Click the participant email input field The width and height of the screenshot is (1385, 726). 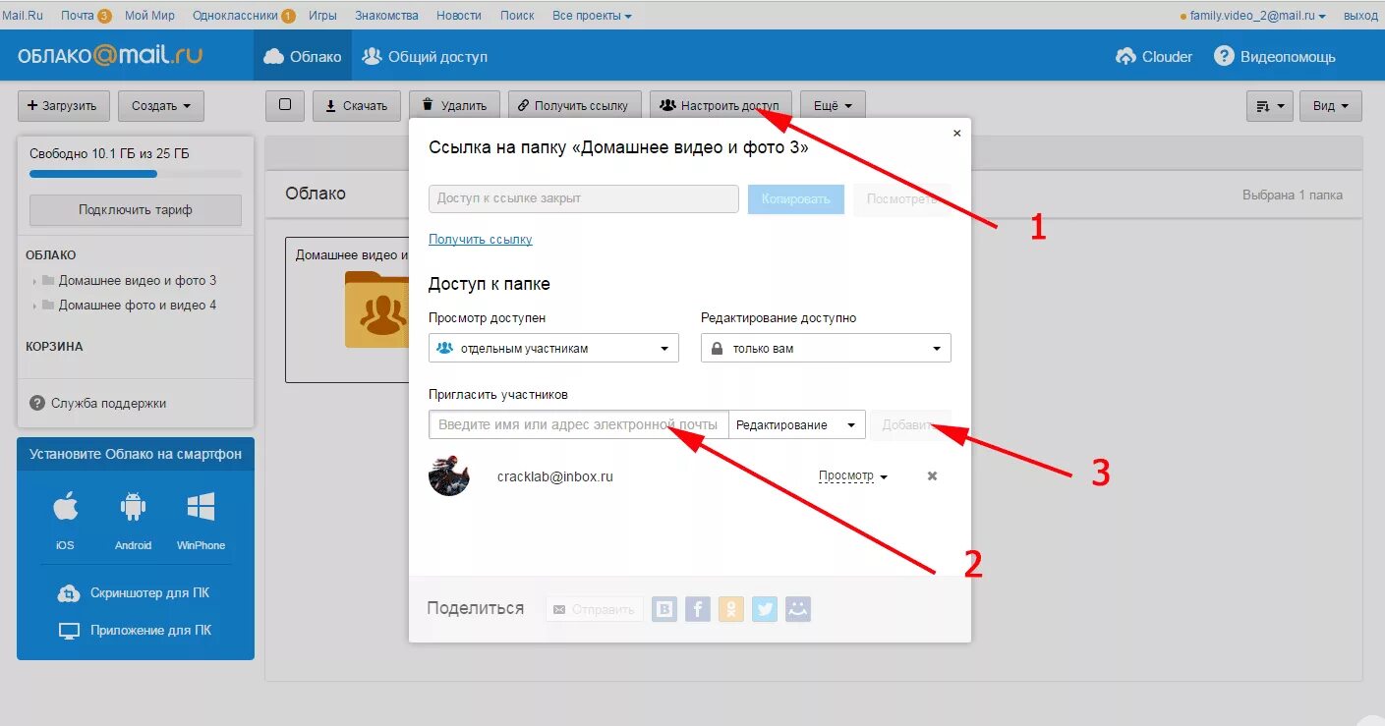579,424
